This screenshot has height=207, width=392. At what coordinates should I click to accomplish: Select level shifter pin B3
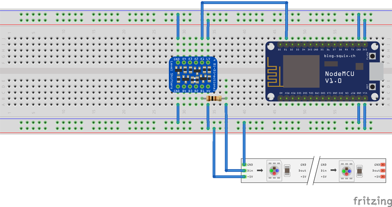pos(190,86)
